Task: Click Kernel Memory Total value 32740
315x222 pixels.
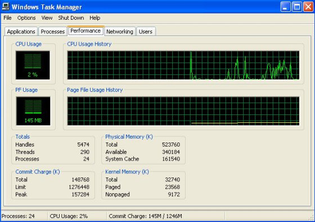Action: coord(172,180)
